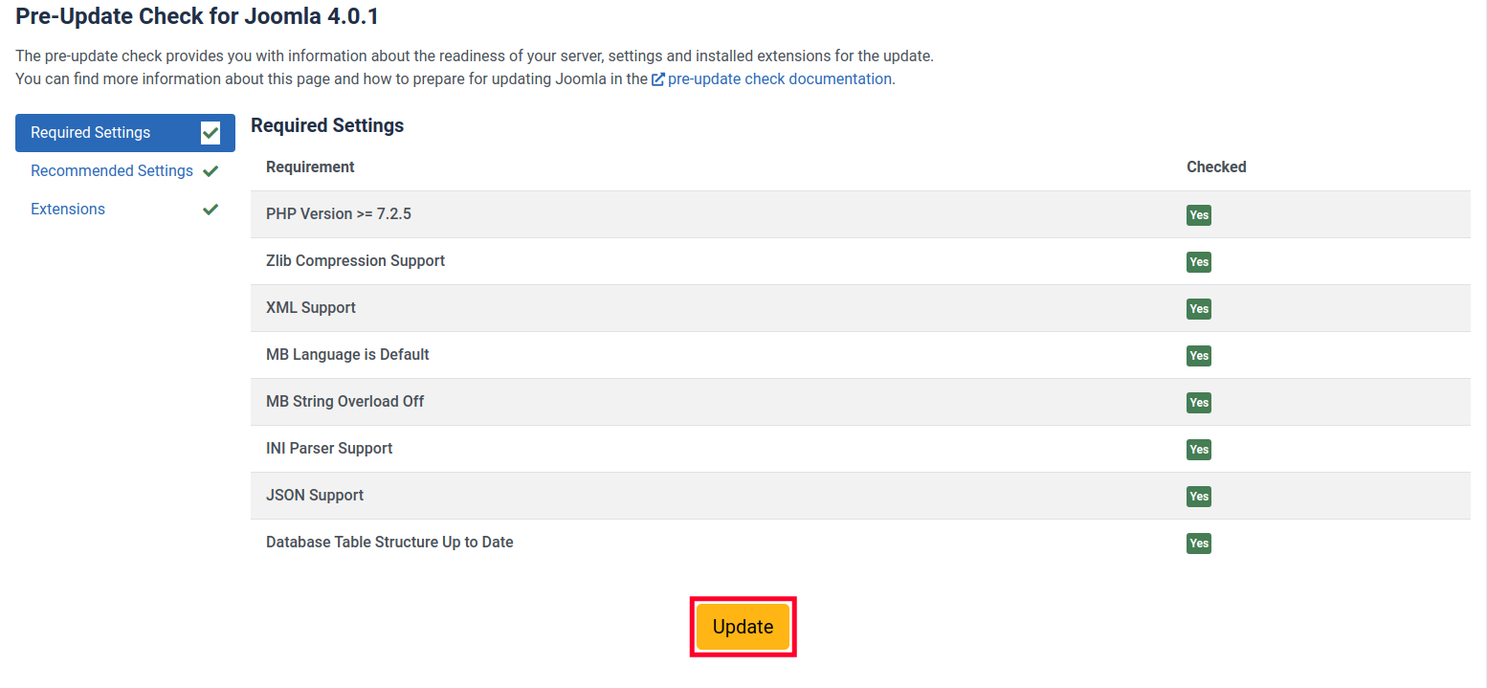Click the Database Table Structure Up to Date row
This screenshot has width=1487, height=688.
[389, 543]
